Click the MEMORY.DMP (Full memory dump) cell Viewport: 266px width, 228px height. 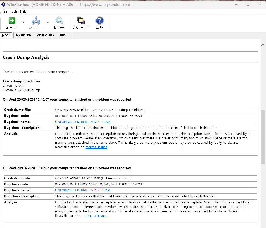(156, 178)
